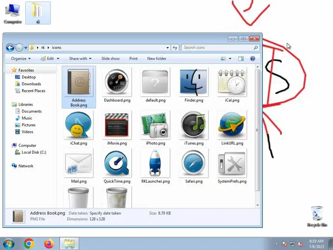This screenshot has width=333, height=250.
Task: Click the Back navigation arrow
Action: click(x=10, y=48)
